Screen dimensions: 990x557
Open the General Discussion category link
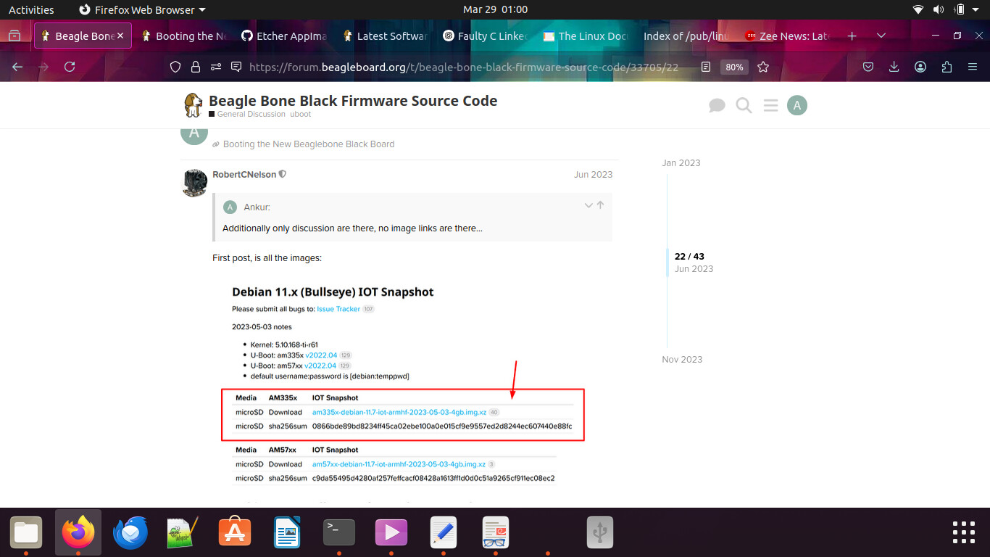(x=251, y=114)
